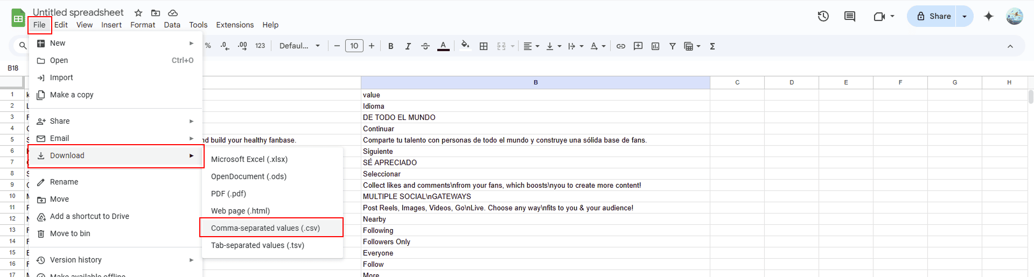Click the version history clock icon
The image size is (1034, 277).
823,16
